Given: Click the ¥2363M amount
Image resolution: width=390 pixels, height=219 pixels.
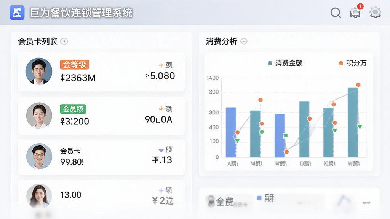Looking at the screenshot, I should [x=78, y=78].
